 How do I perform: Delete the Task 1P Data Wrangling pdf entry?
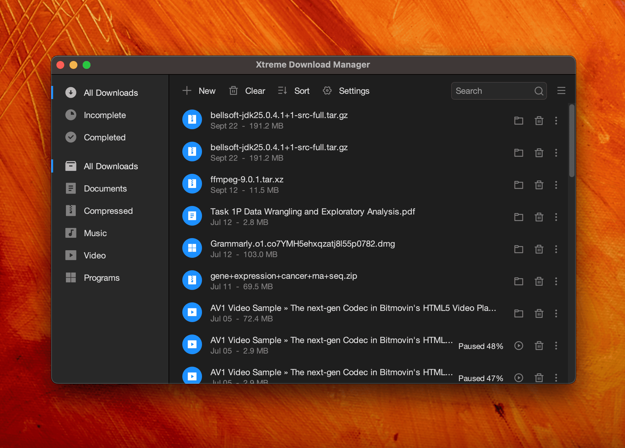tap(539, 217)
